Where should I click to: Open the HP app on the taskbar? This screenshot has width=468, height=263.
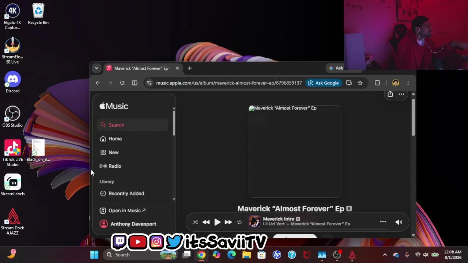pos(276,255)
